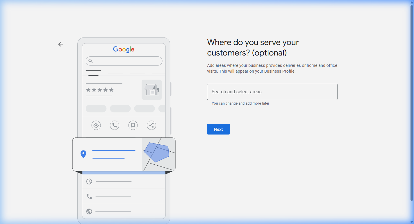Select the phone number icon near the bottom

point(89,196)
